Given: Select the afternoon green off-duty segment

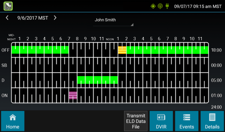Looking at the screenshot, I should pos(167,50).
